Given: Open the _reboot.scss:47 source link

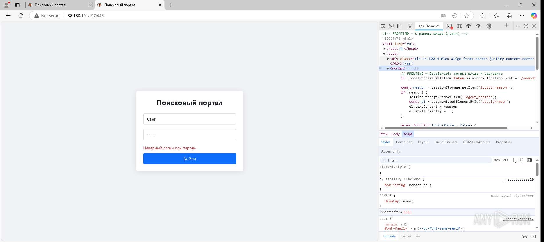Looking at the screenshot, I should pos(518,219).
